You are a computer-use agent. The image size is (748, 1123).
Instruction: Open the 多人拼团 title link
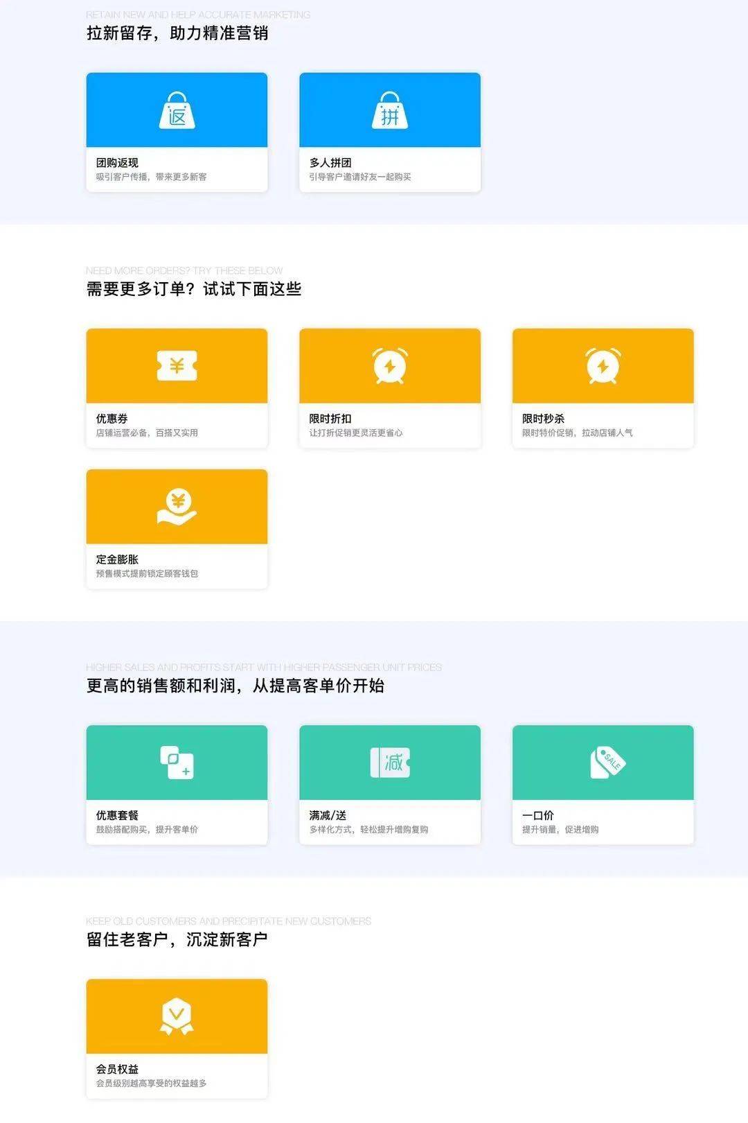click(330, 163)
